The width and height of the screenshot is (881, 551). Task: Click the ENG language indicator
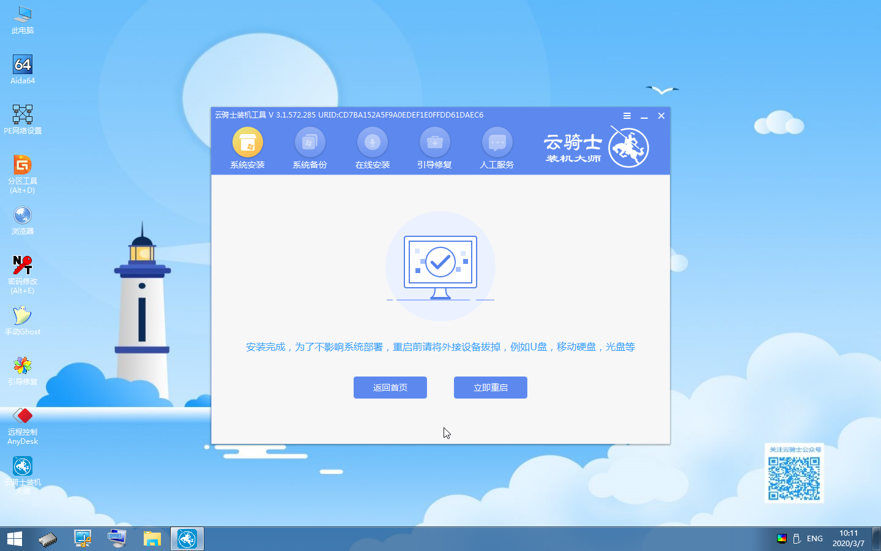click(x=815, y=539)
